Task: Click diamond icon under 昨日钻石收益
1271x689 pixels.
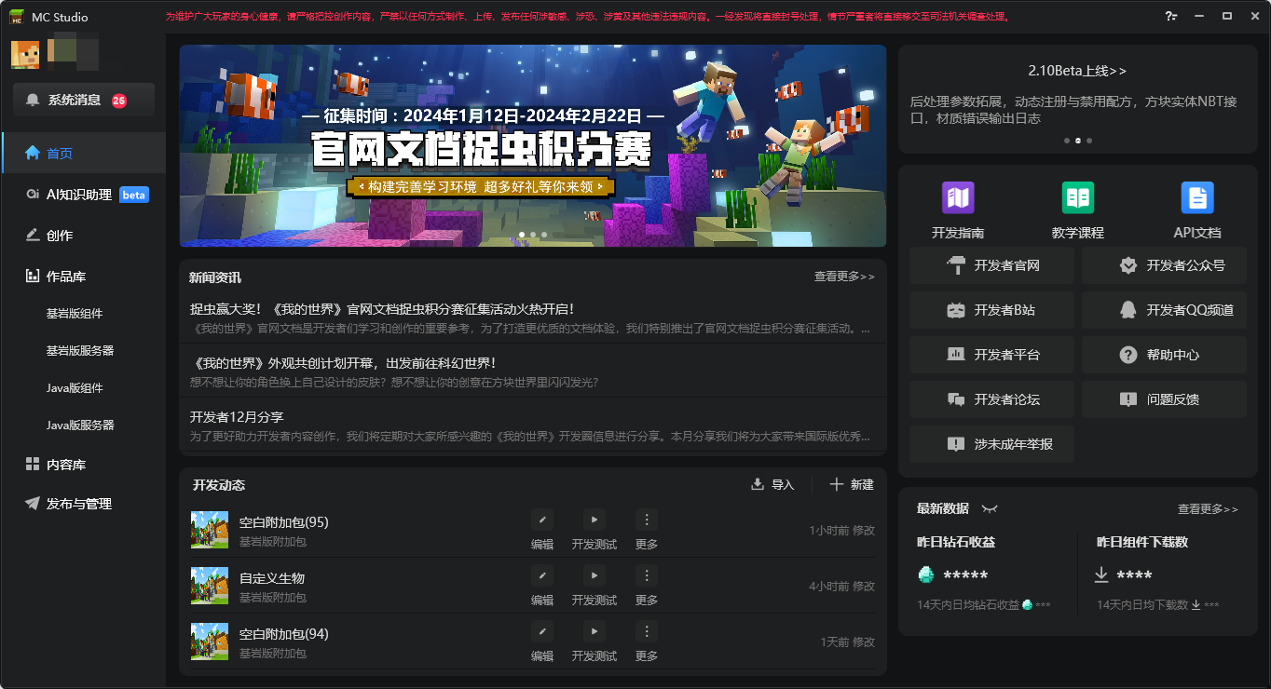Action: point(925,574)
